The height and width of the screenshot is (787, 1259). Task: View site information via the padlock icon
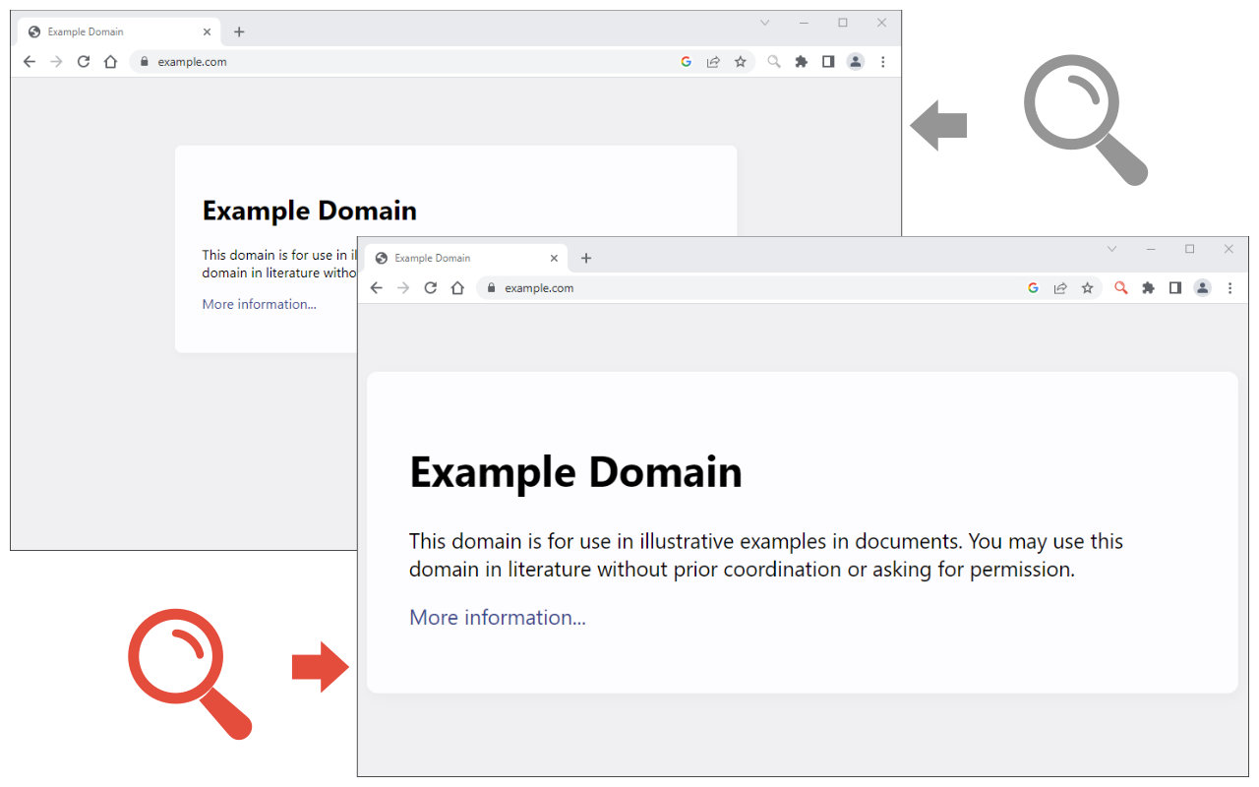(x=492, y=287)
